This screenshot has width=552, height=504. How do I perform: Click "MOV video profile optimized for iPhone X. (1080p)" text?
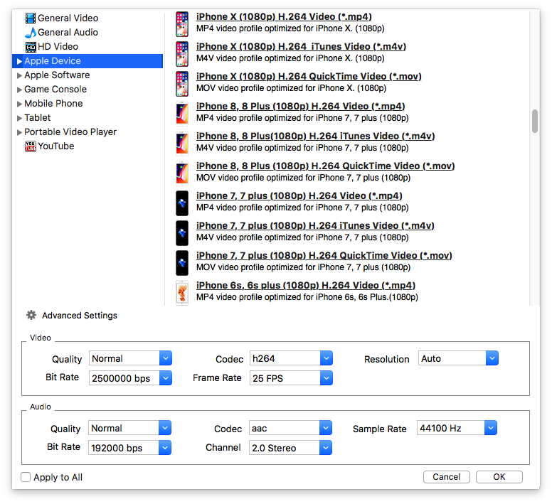coord(291,88)
